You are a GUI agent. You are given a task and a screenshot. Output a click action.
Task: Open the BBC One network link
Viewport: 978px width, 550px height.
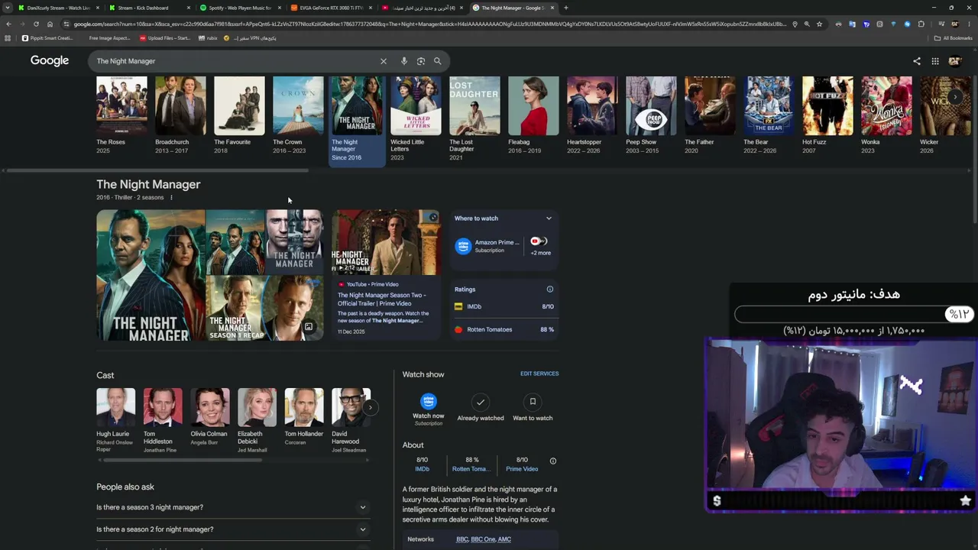tap(483, 539)
